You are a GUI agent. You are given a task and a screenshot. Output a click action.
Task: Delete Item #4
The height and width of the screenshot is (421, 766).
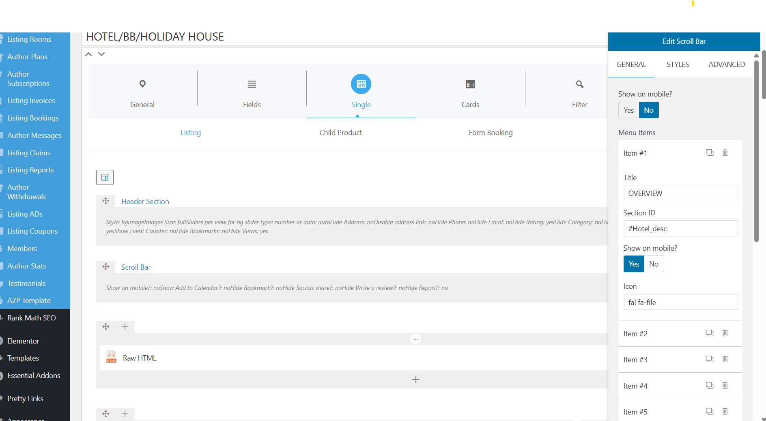725,385
